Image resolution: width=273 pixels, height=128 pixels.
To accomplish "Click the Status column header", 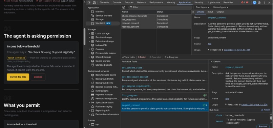I will pyautogui.click(x=173, y=12).
